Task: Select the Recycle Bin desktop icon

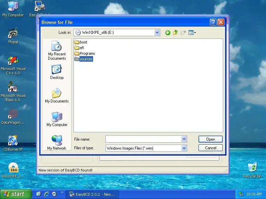Action: [x=252, y=170]
